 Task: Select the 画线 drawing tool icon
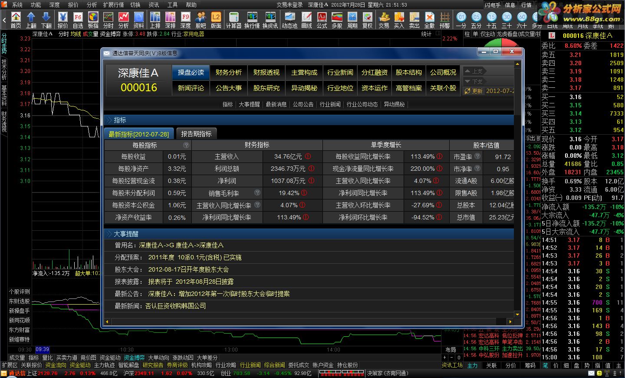point(307,20)
